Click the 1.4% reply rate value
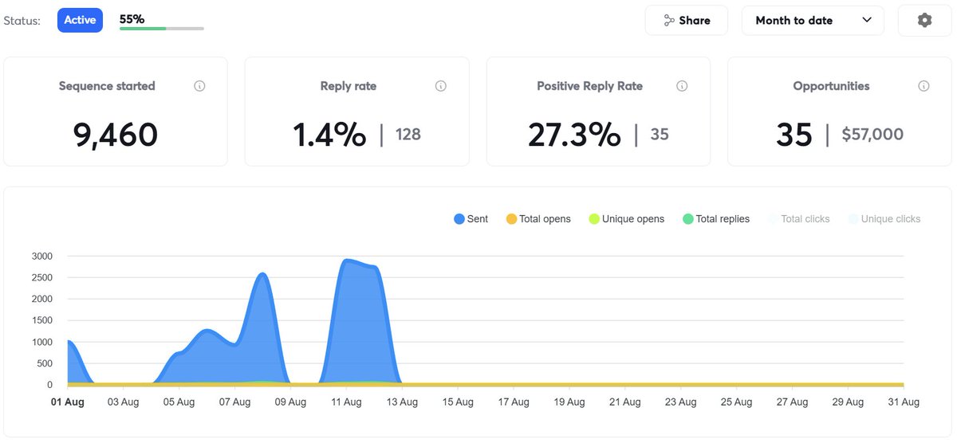Image resolution: width=957 pixels, height=443 pixels. [329, 135]
